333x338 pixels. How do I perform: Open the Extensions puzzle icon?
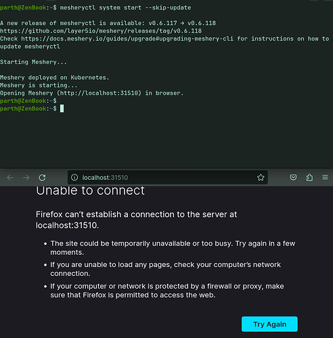click(309, 178)
